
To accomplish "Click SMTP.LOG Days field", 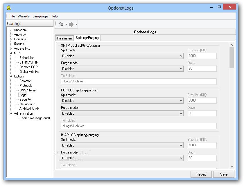I will click(202, 68).
